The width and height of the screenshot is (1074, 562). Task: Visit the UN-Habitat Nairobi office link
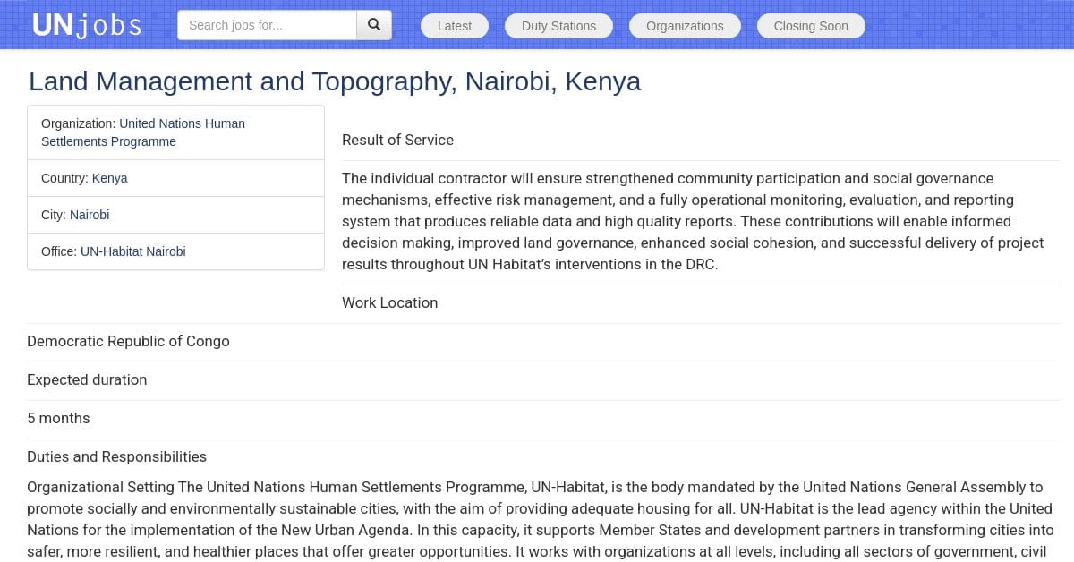coord(133,251)
